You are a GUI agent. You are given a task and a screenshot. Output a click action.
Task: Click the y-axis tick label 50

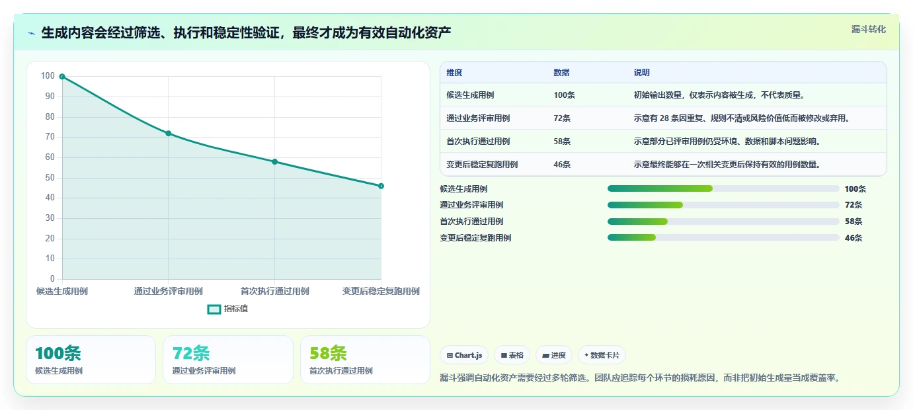pyautogui.click(x=50, y=178)
